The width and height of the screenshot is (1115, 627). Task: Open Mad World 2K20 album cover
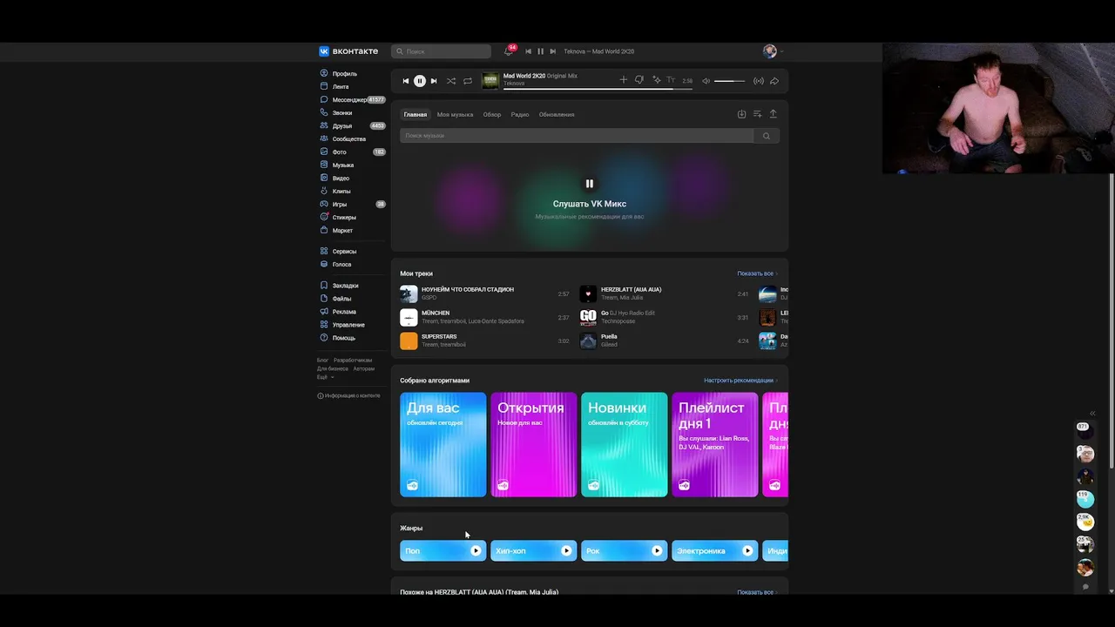click(x=490, y=80)
